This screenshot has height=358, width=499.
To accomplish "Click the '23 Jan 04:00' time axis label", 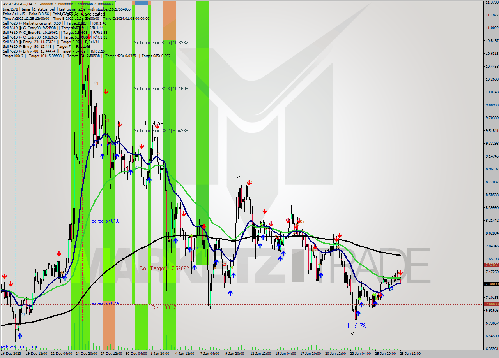I will [x=361, y=354].
